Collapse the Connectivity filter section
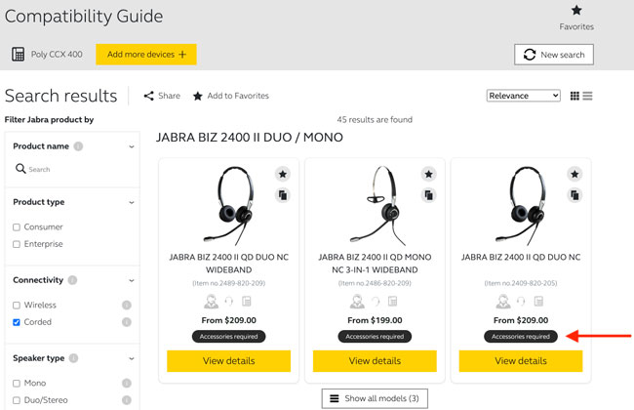The image size is (634, 410). [131, 280]
